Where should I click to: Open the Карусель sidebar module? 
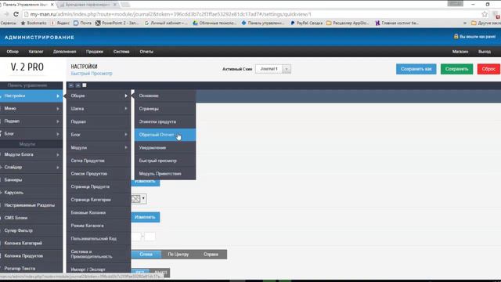pos(31,193)
